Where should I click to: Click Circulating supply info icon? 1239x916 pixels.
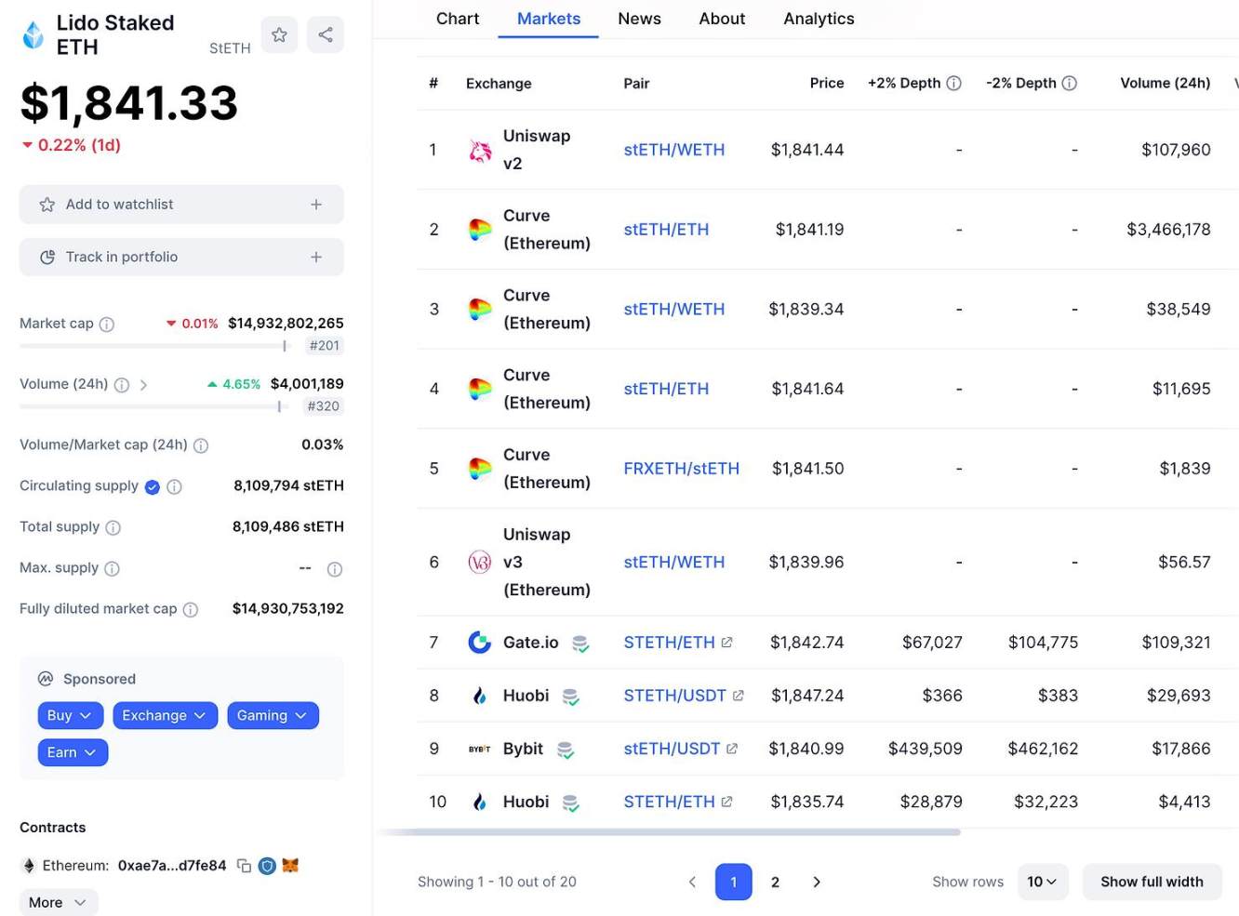(x=174, y=486)
